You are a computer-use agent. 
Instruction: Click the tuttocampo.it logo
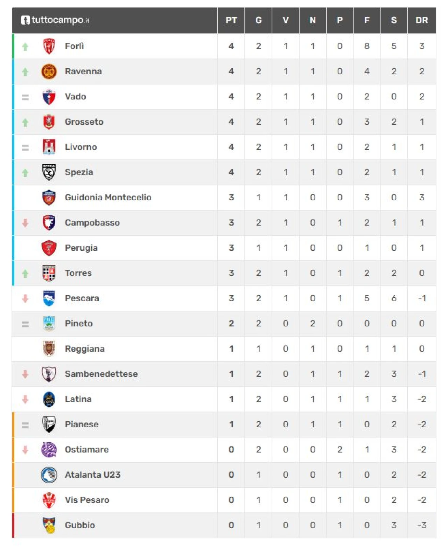pos(55,20)
